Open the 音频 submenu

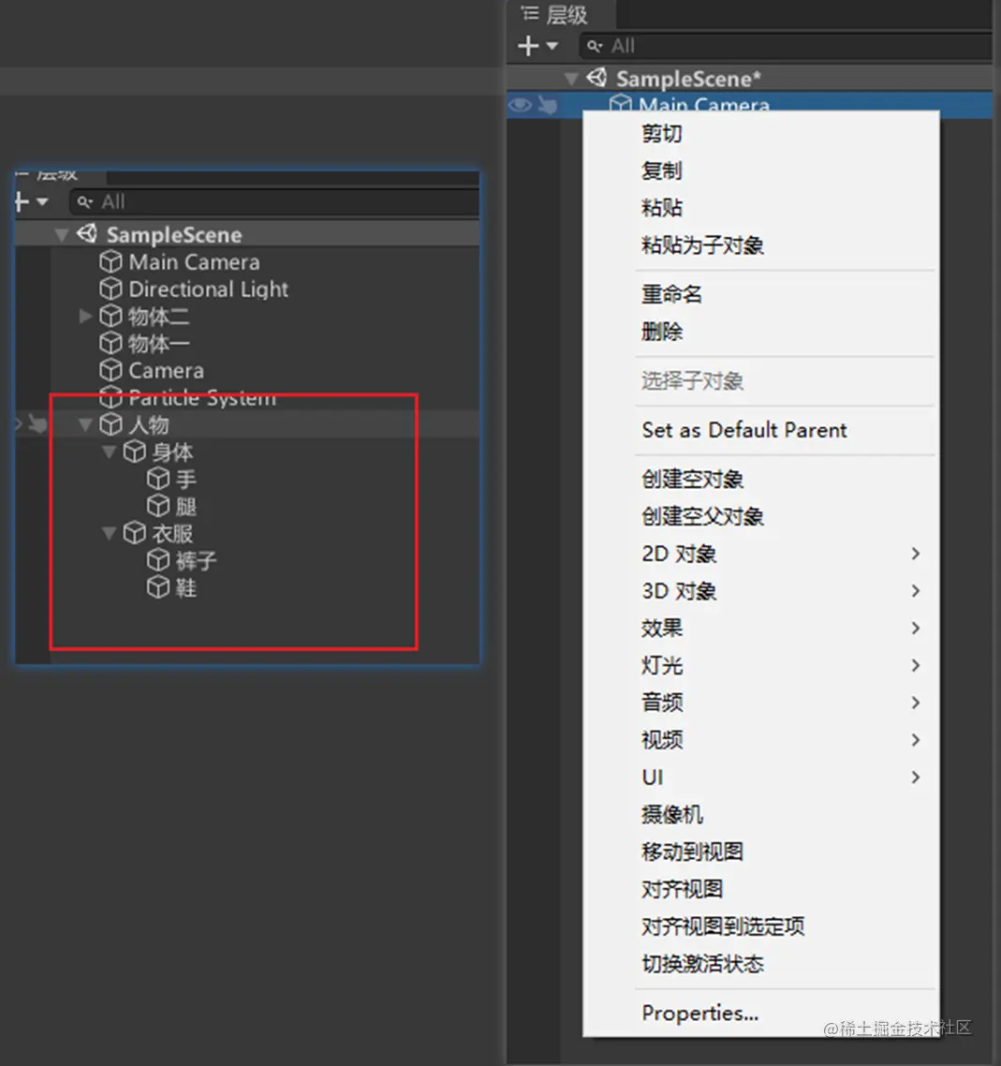tap(762, 703)
